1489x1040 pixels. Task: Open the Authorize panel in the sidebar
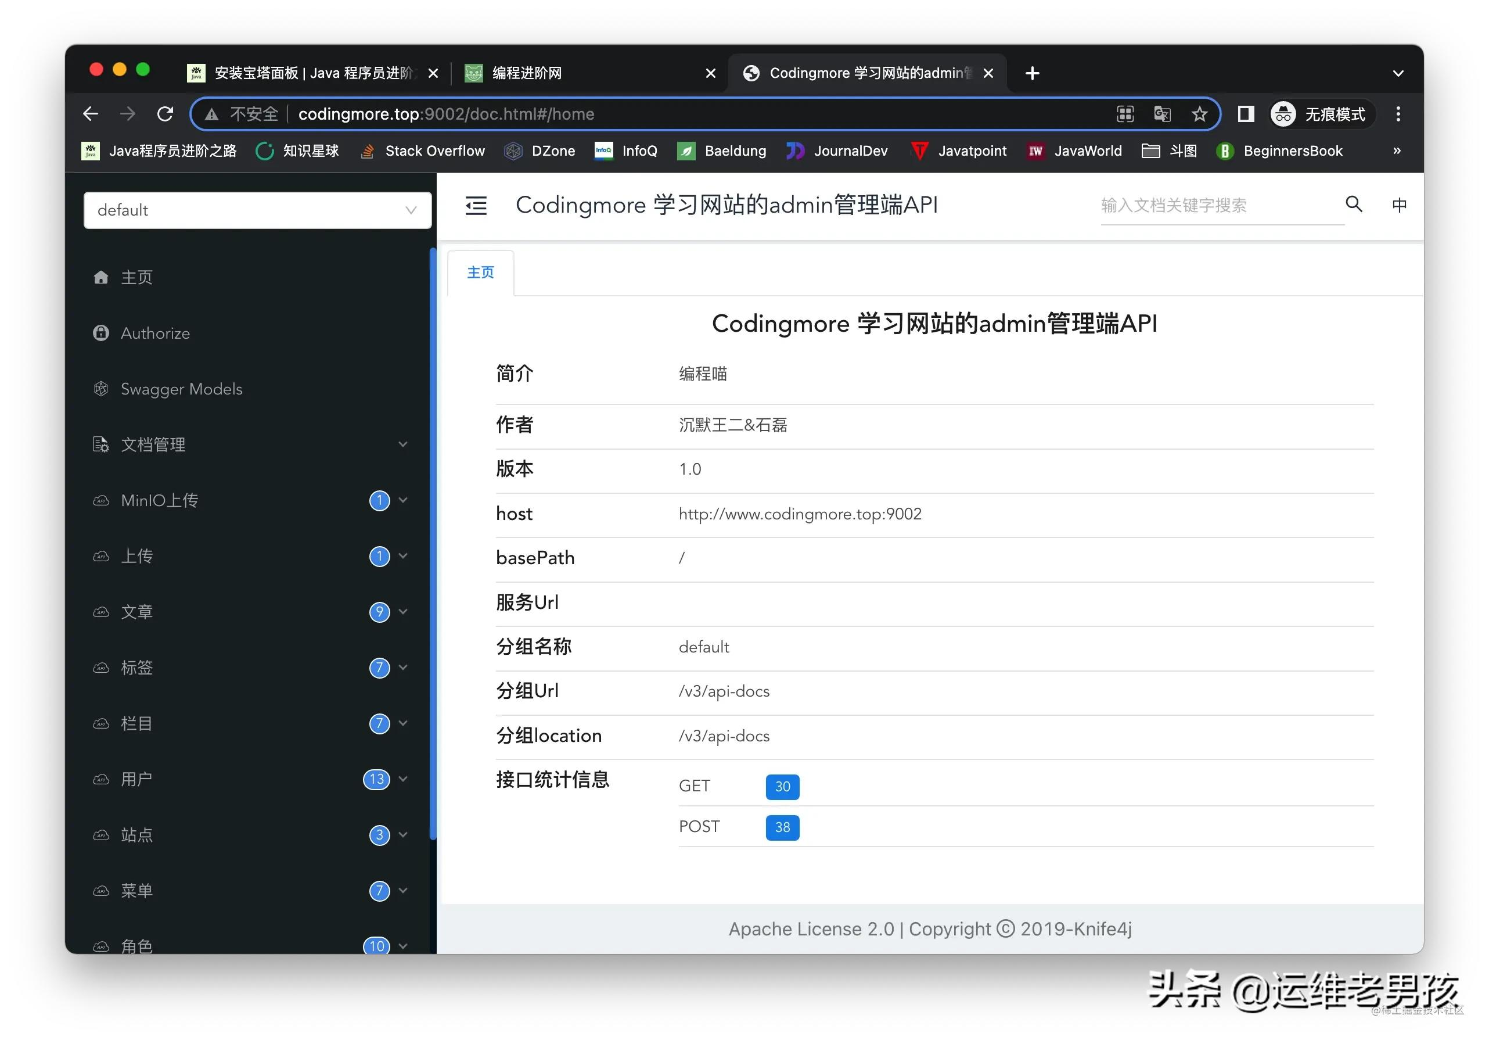tap(155, 333)
